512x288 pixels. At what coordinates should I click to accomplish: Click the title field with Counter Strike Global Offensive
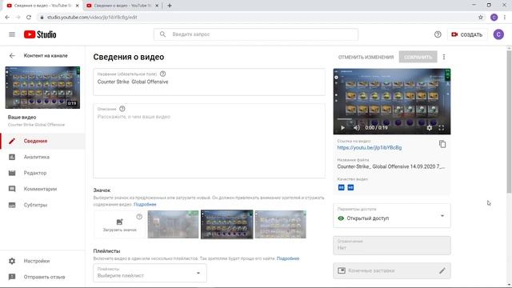click(x=209, y=82)
